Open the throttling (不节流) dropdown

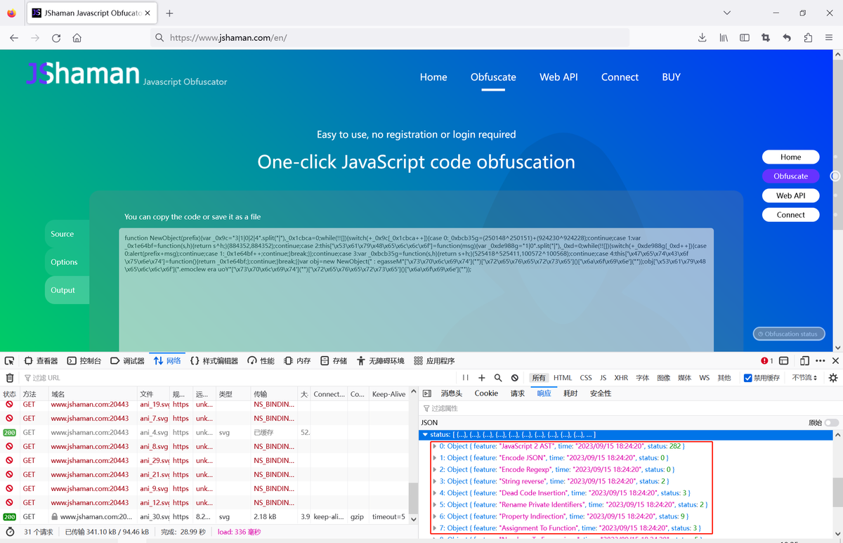click(804, 378)
